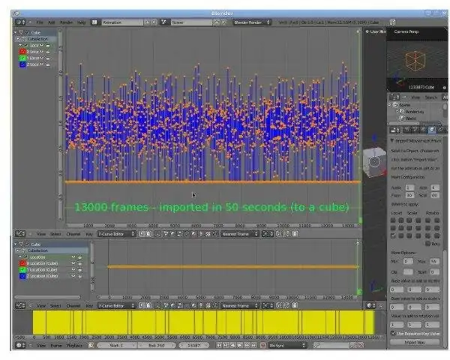450x360 pixels.
Task: Open the Help menu
Action: coord(81,22)
